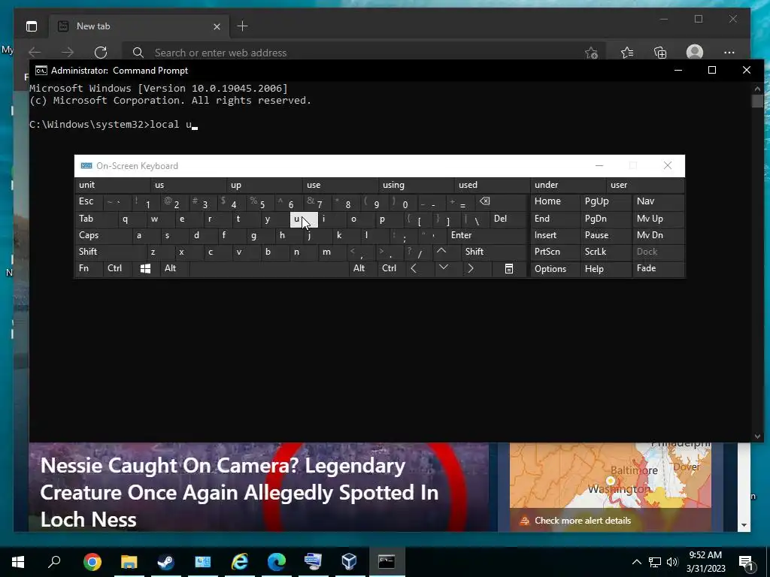
Task: Click Command Prompt scroll down arrow
Action: click(x=756, y=437)
